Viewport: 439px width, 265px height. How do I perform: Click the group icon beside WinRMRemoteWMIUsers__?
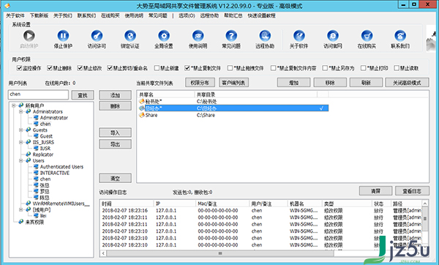pos(29,204)
